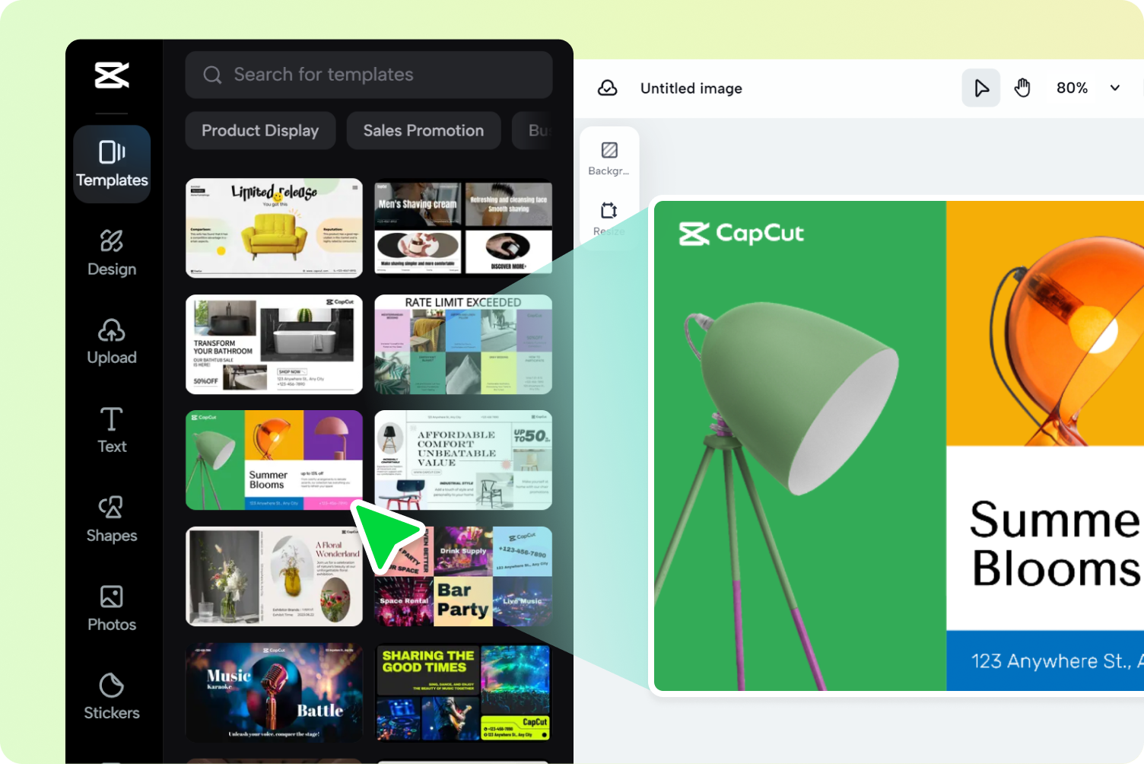This screenshot has width=1144, height=764.
Task: Select the Summer Blooms text on canvas
Action: (x=1057, y=543)
